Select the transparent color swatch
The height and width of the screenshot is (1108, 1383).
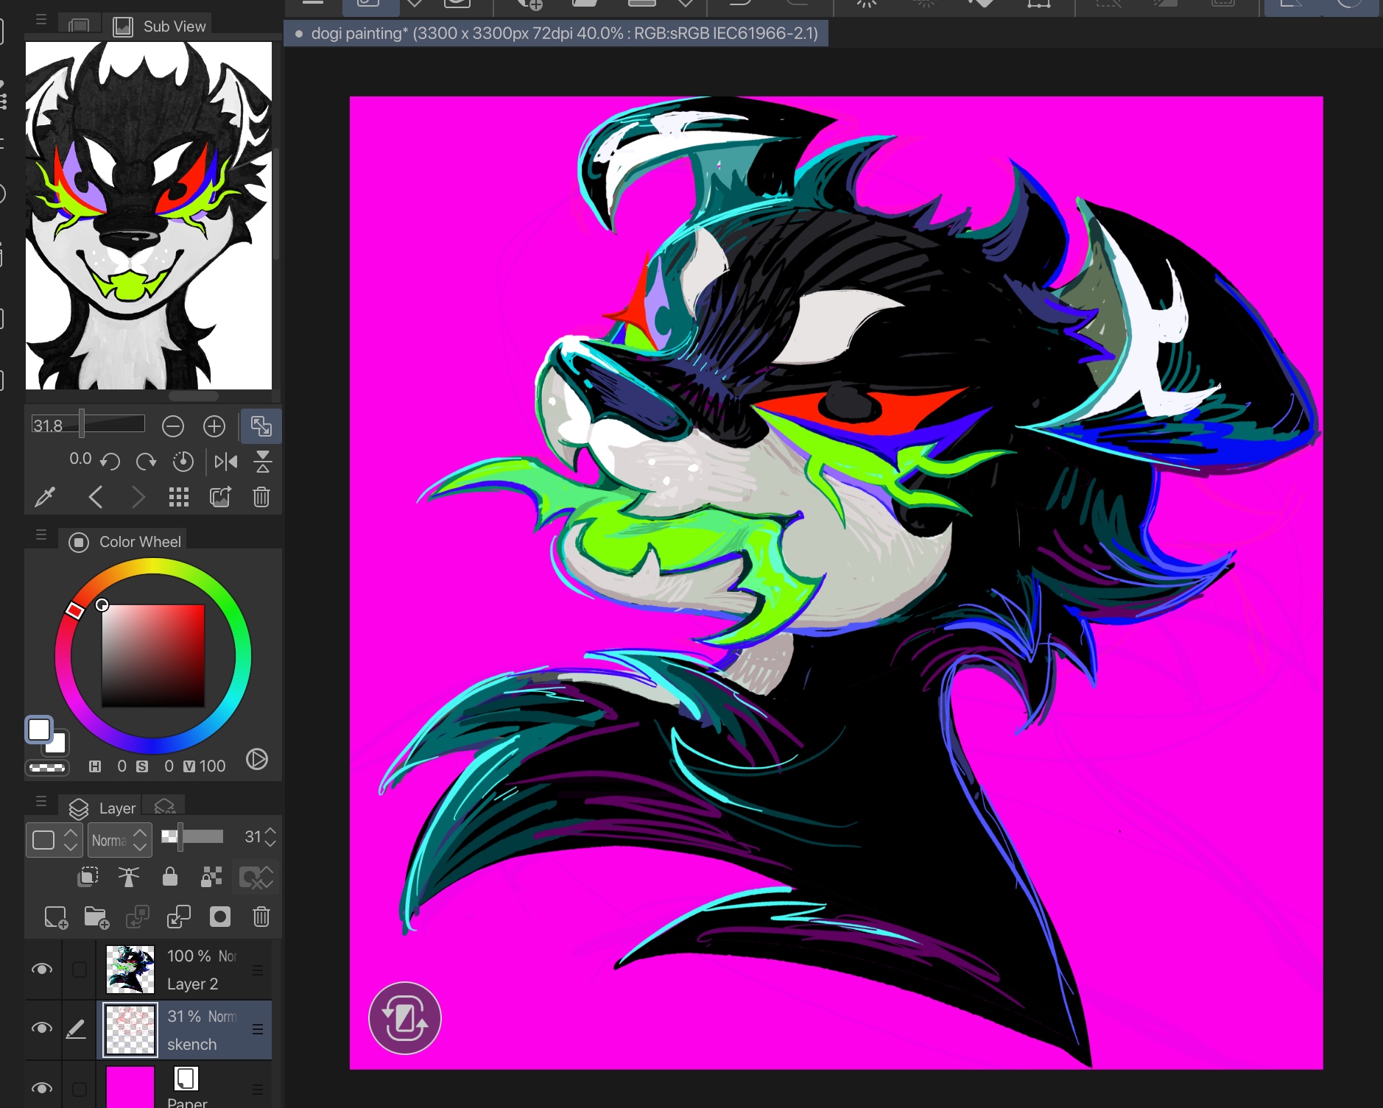47,768
